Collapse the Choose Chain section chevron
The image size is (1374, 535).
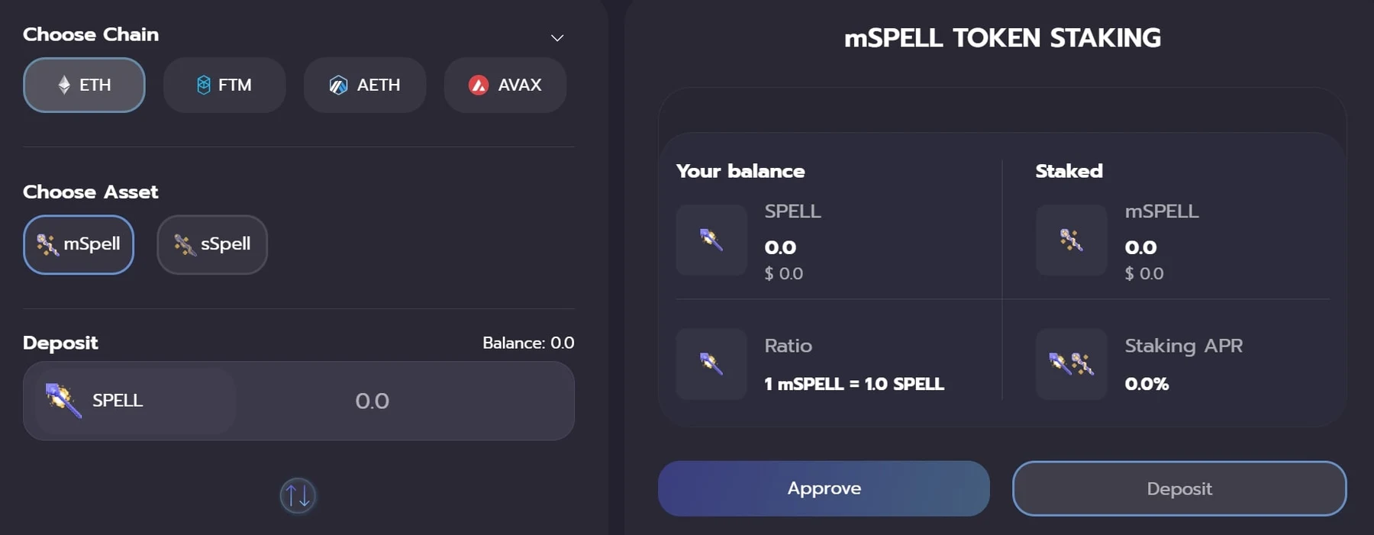click(x=557, y=37)
